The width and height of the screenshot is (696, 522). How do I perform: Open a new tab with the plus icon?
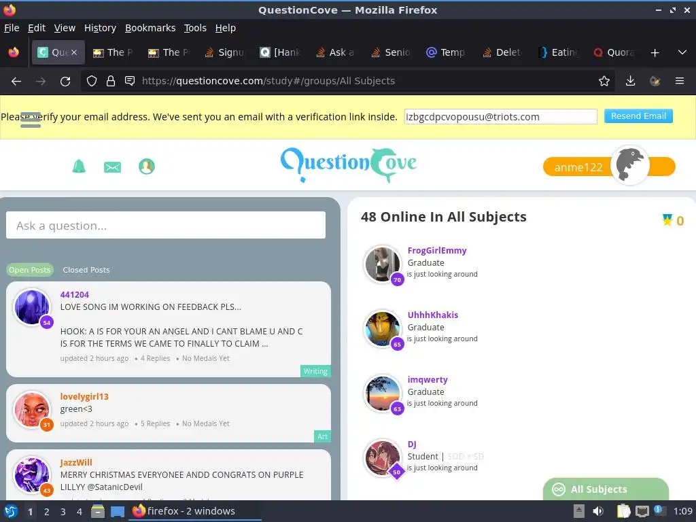click(x=655, y=53)
